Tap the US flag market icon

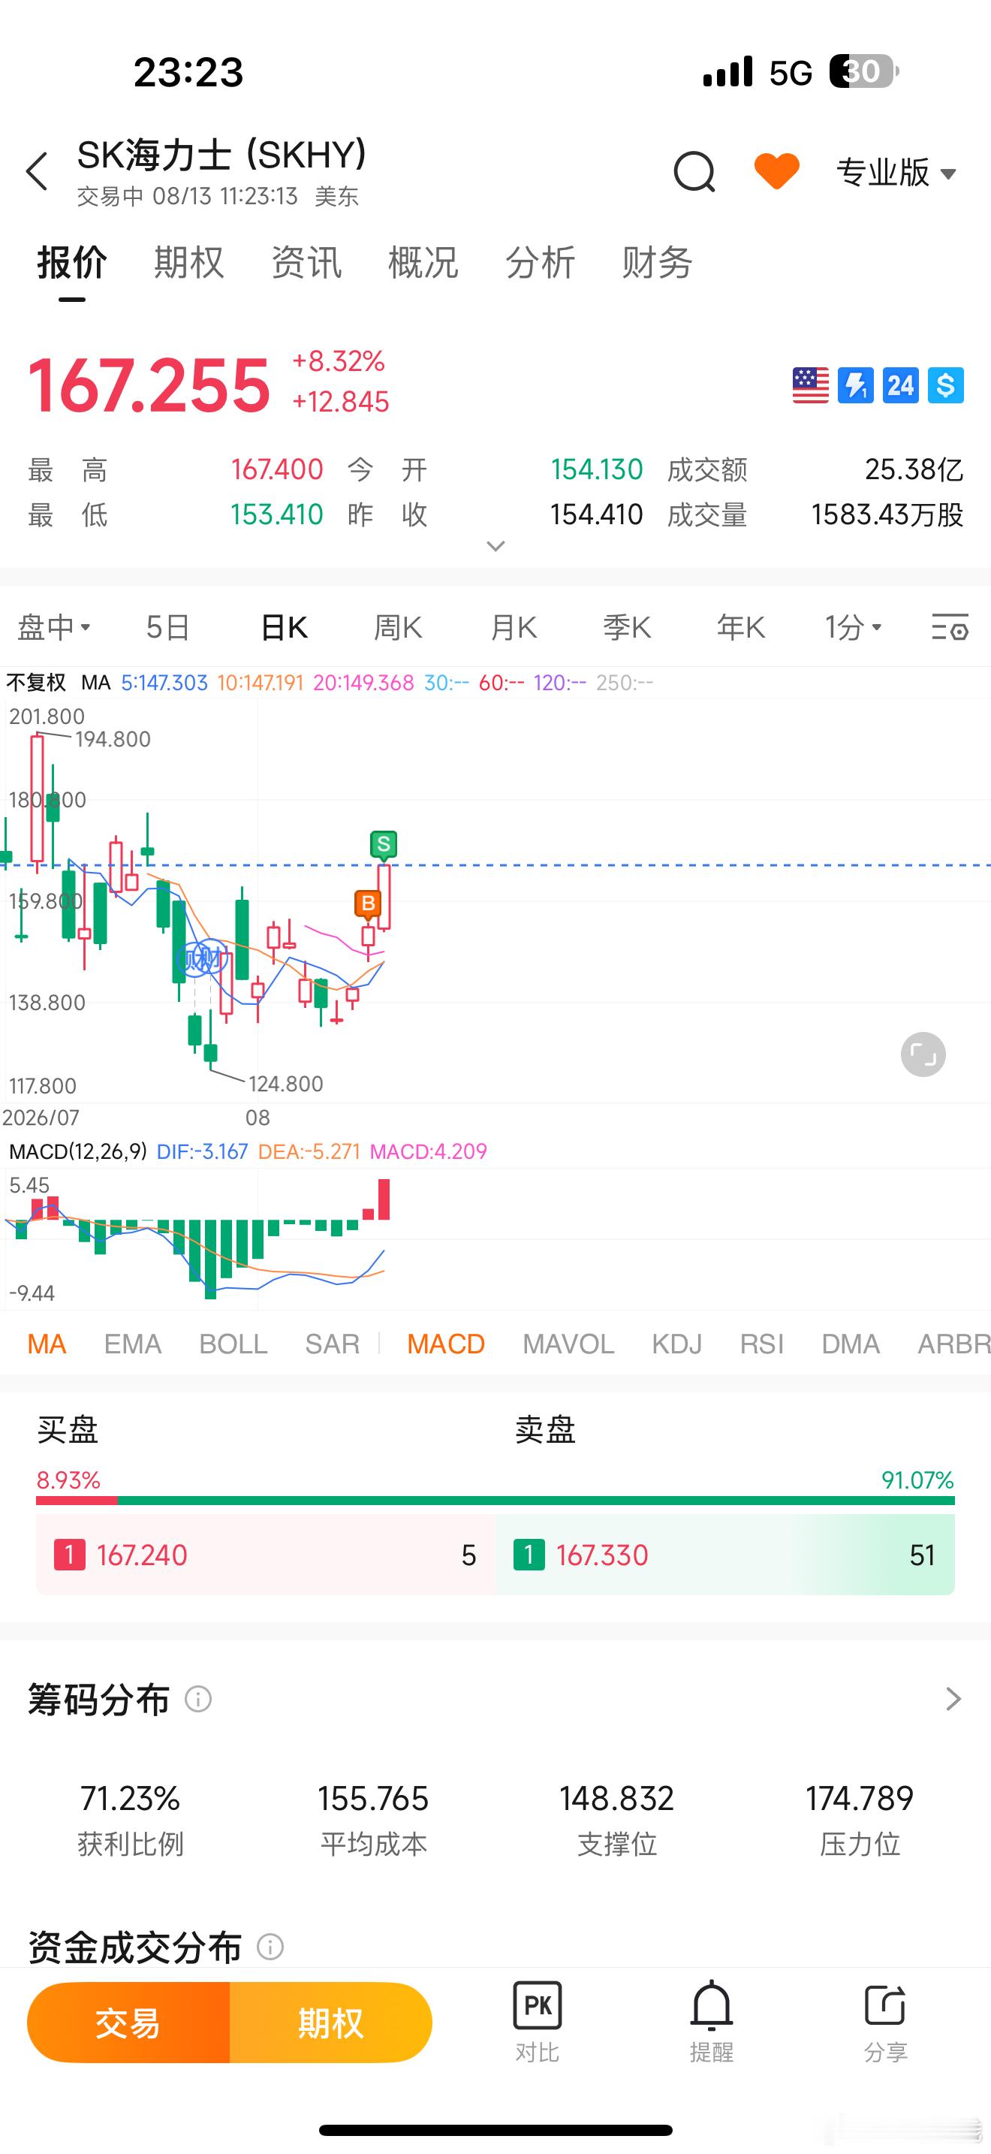[x=811, y=385]
